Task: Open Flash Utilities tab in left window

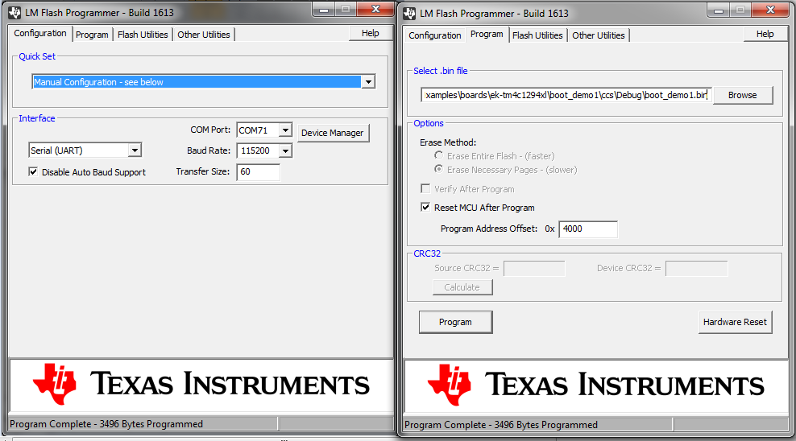Action: click(x=143, y=35)
